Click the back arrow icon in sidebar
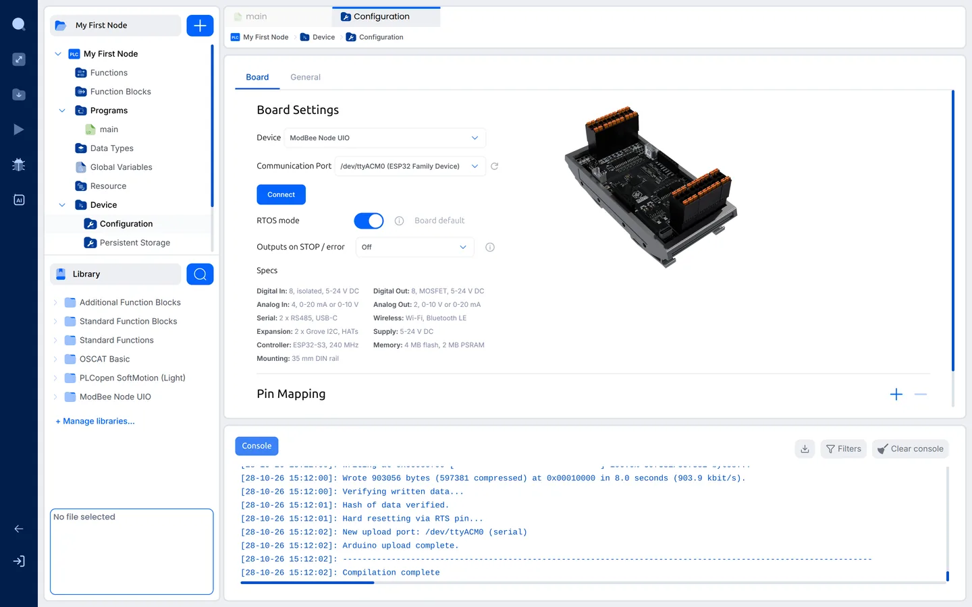972x607 pixels. [x=19, y=529]
